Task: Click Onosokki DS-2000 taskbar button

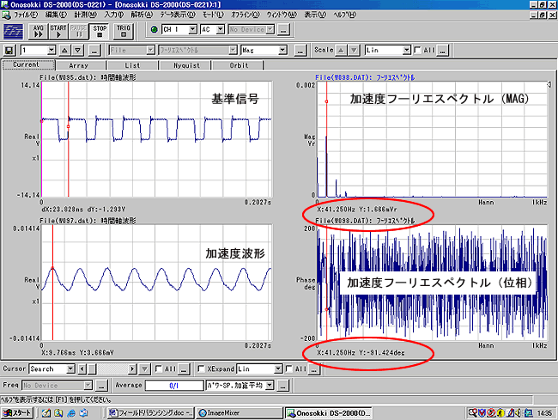Action: tap(329, 413)
